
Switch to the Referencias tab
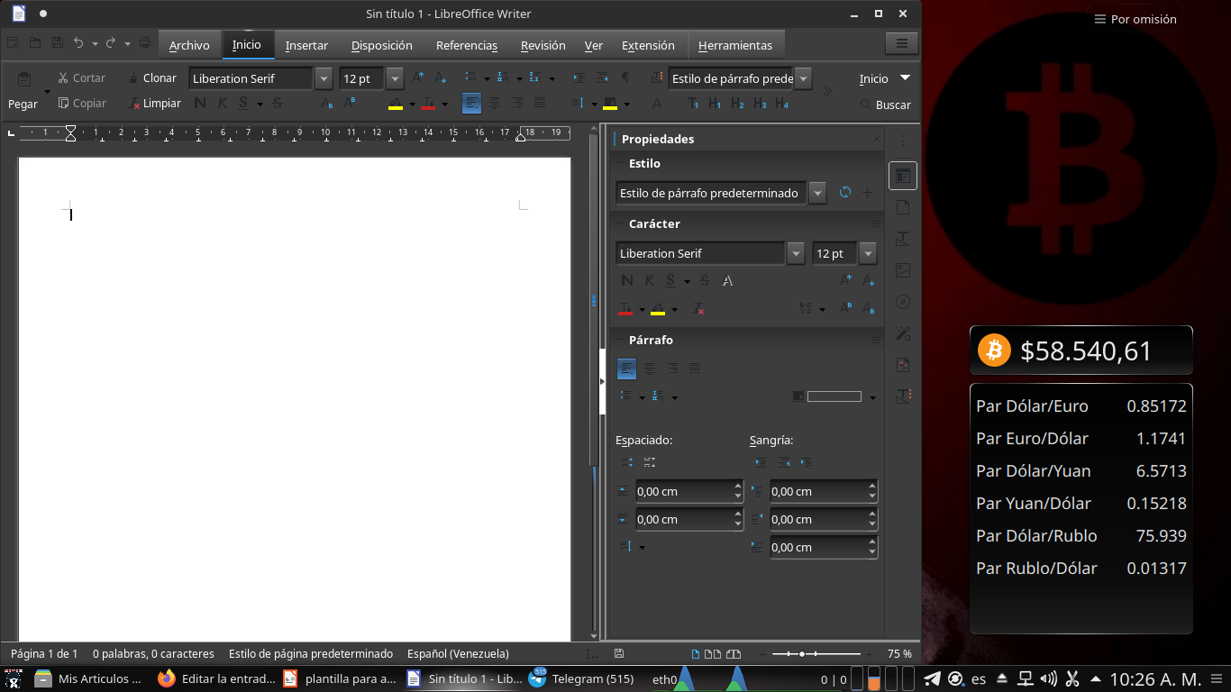(x=466, y=45)
